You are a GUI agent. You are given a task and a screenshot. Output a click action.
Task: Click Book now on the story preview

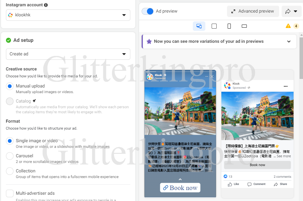click(x=180, y=188)
